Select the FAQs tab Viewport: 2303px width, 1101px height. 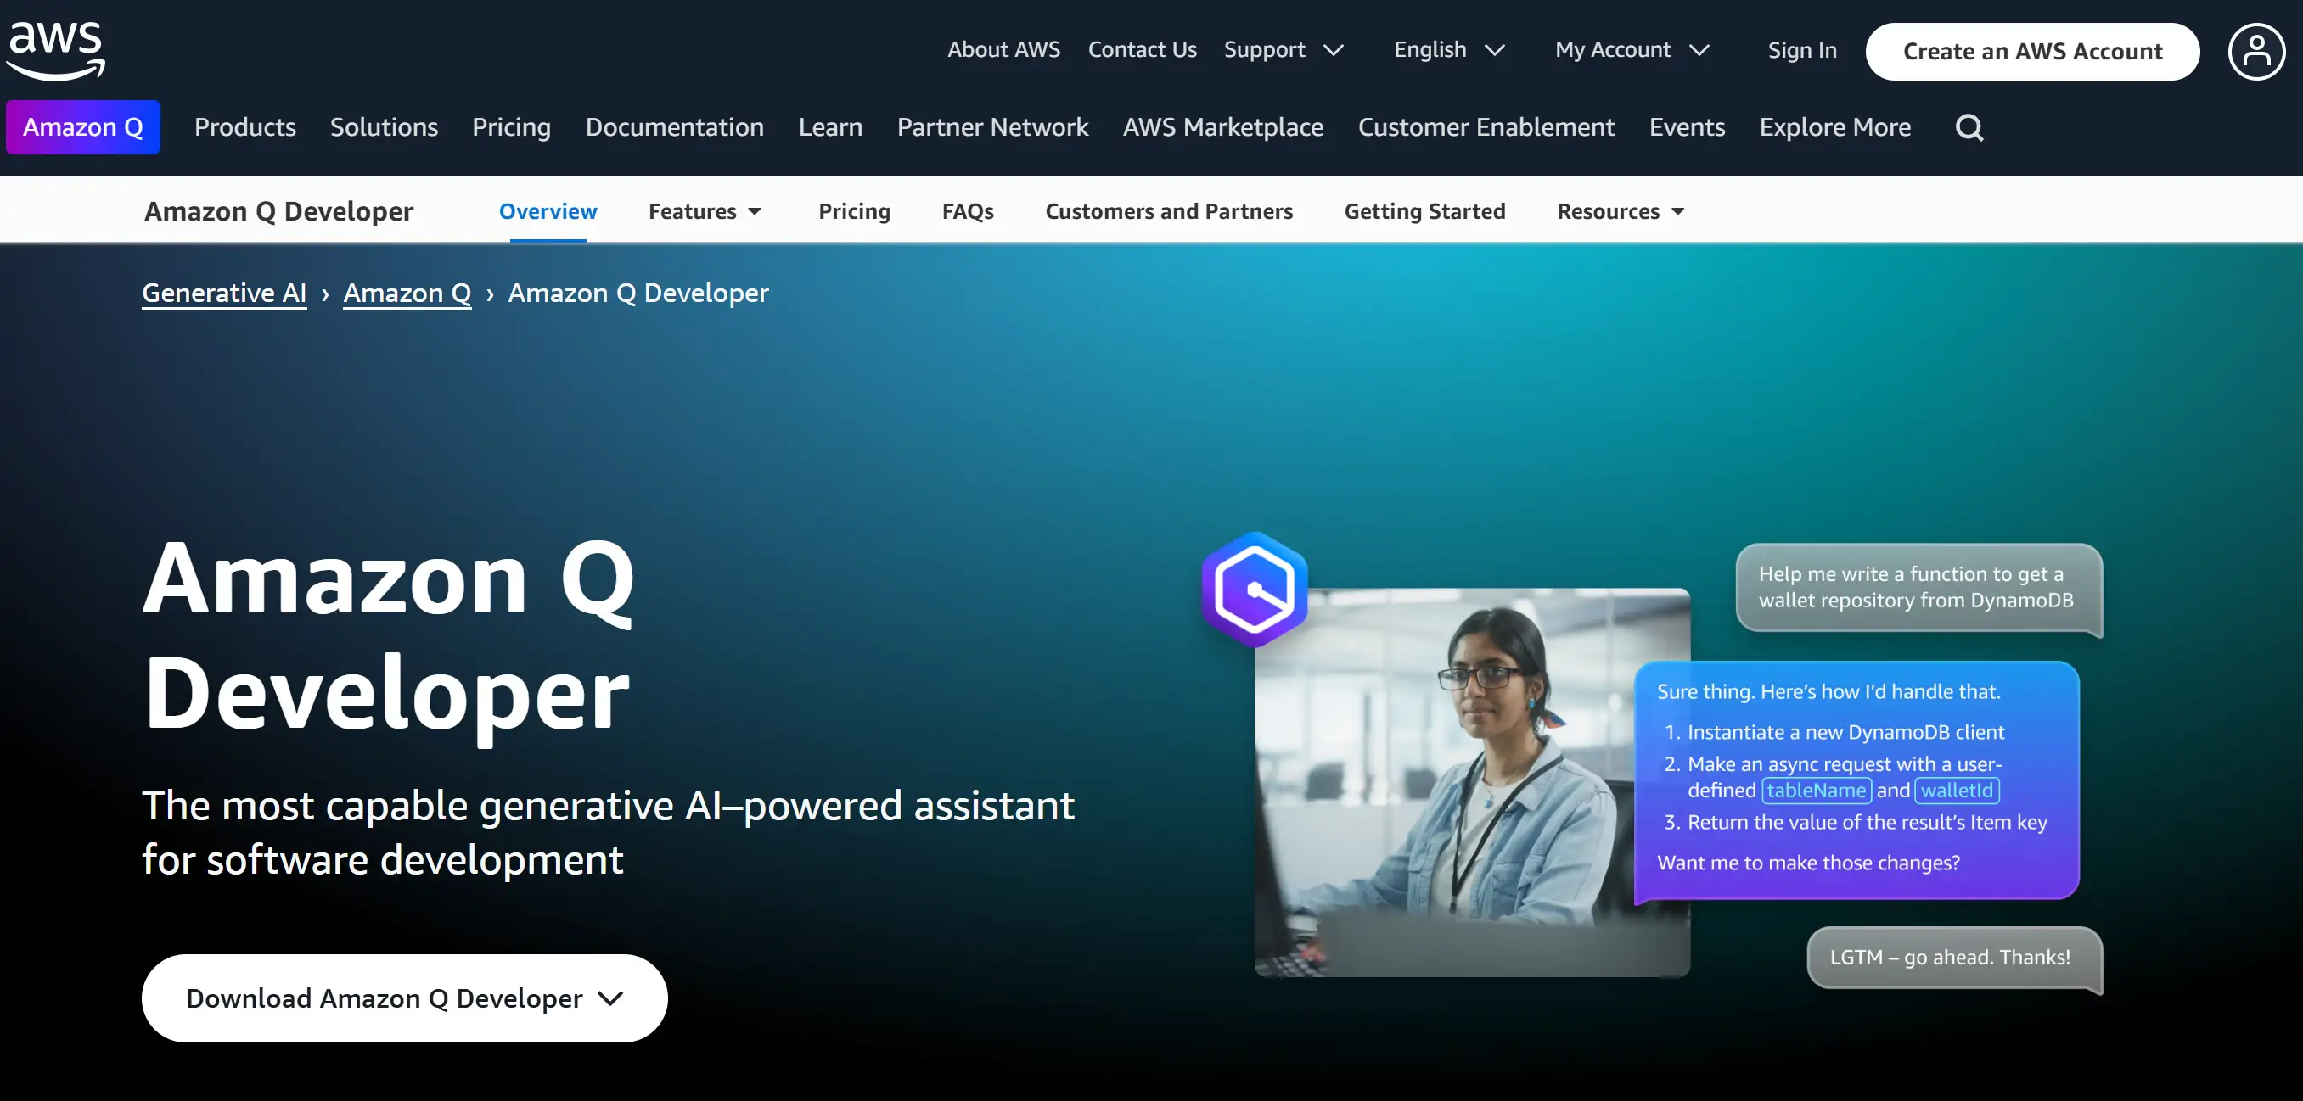tap(968, 210)
